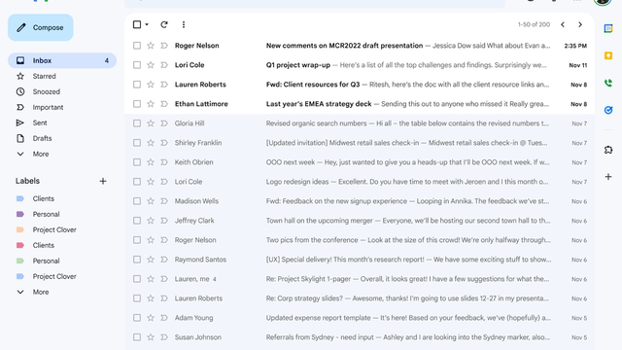Go to the next page of emails
Viewport: 622px width, 350px height.
click(580, 24)
